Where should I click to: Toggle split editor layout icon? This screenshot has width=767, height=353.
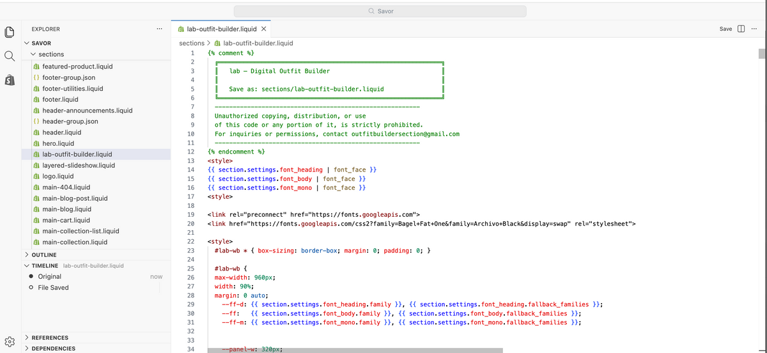pos(741,29)
